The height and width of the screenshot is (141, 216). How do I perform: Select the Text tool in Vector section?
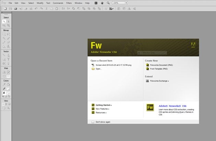(9, 59)
